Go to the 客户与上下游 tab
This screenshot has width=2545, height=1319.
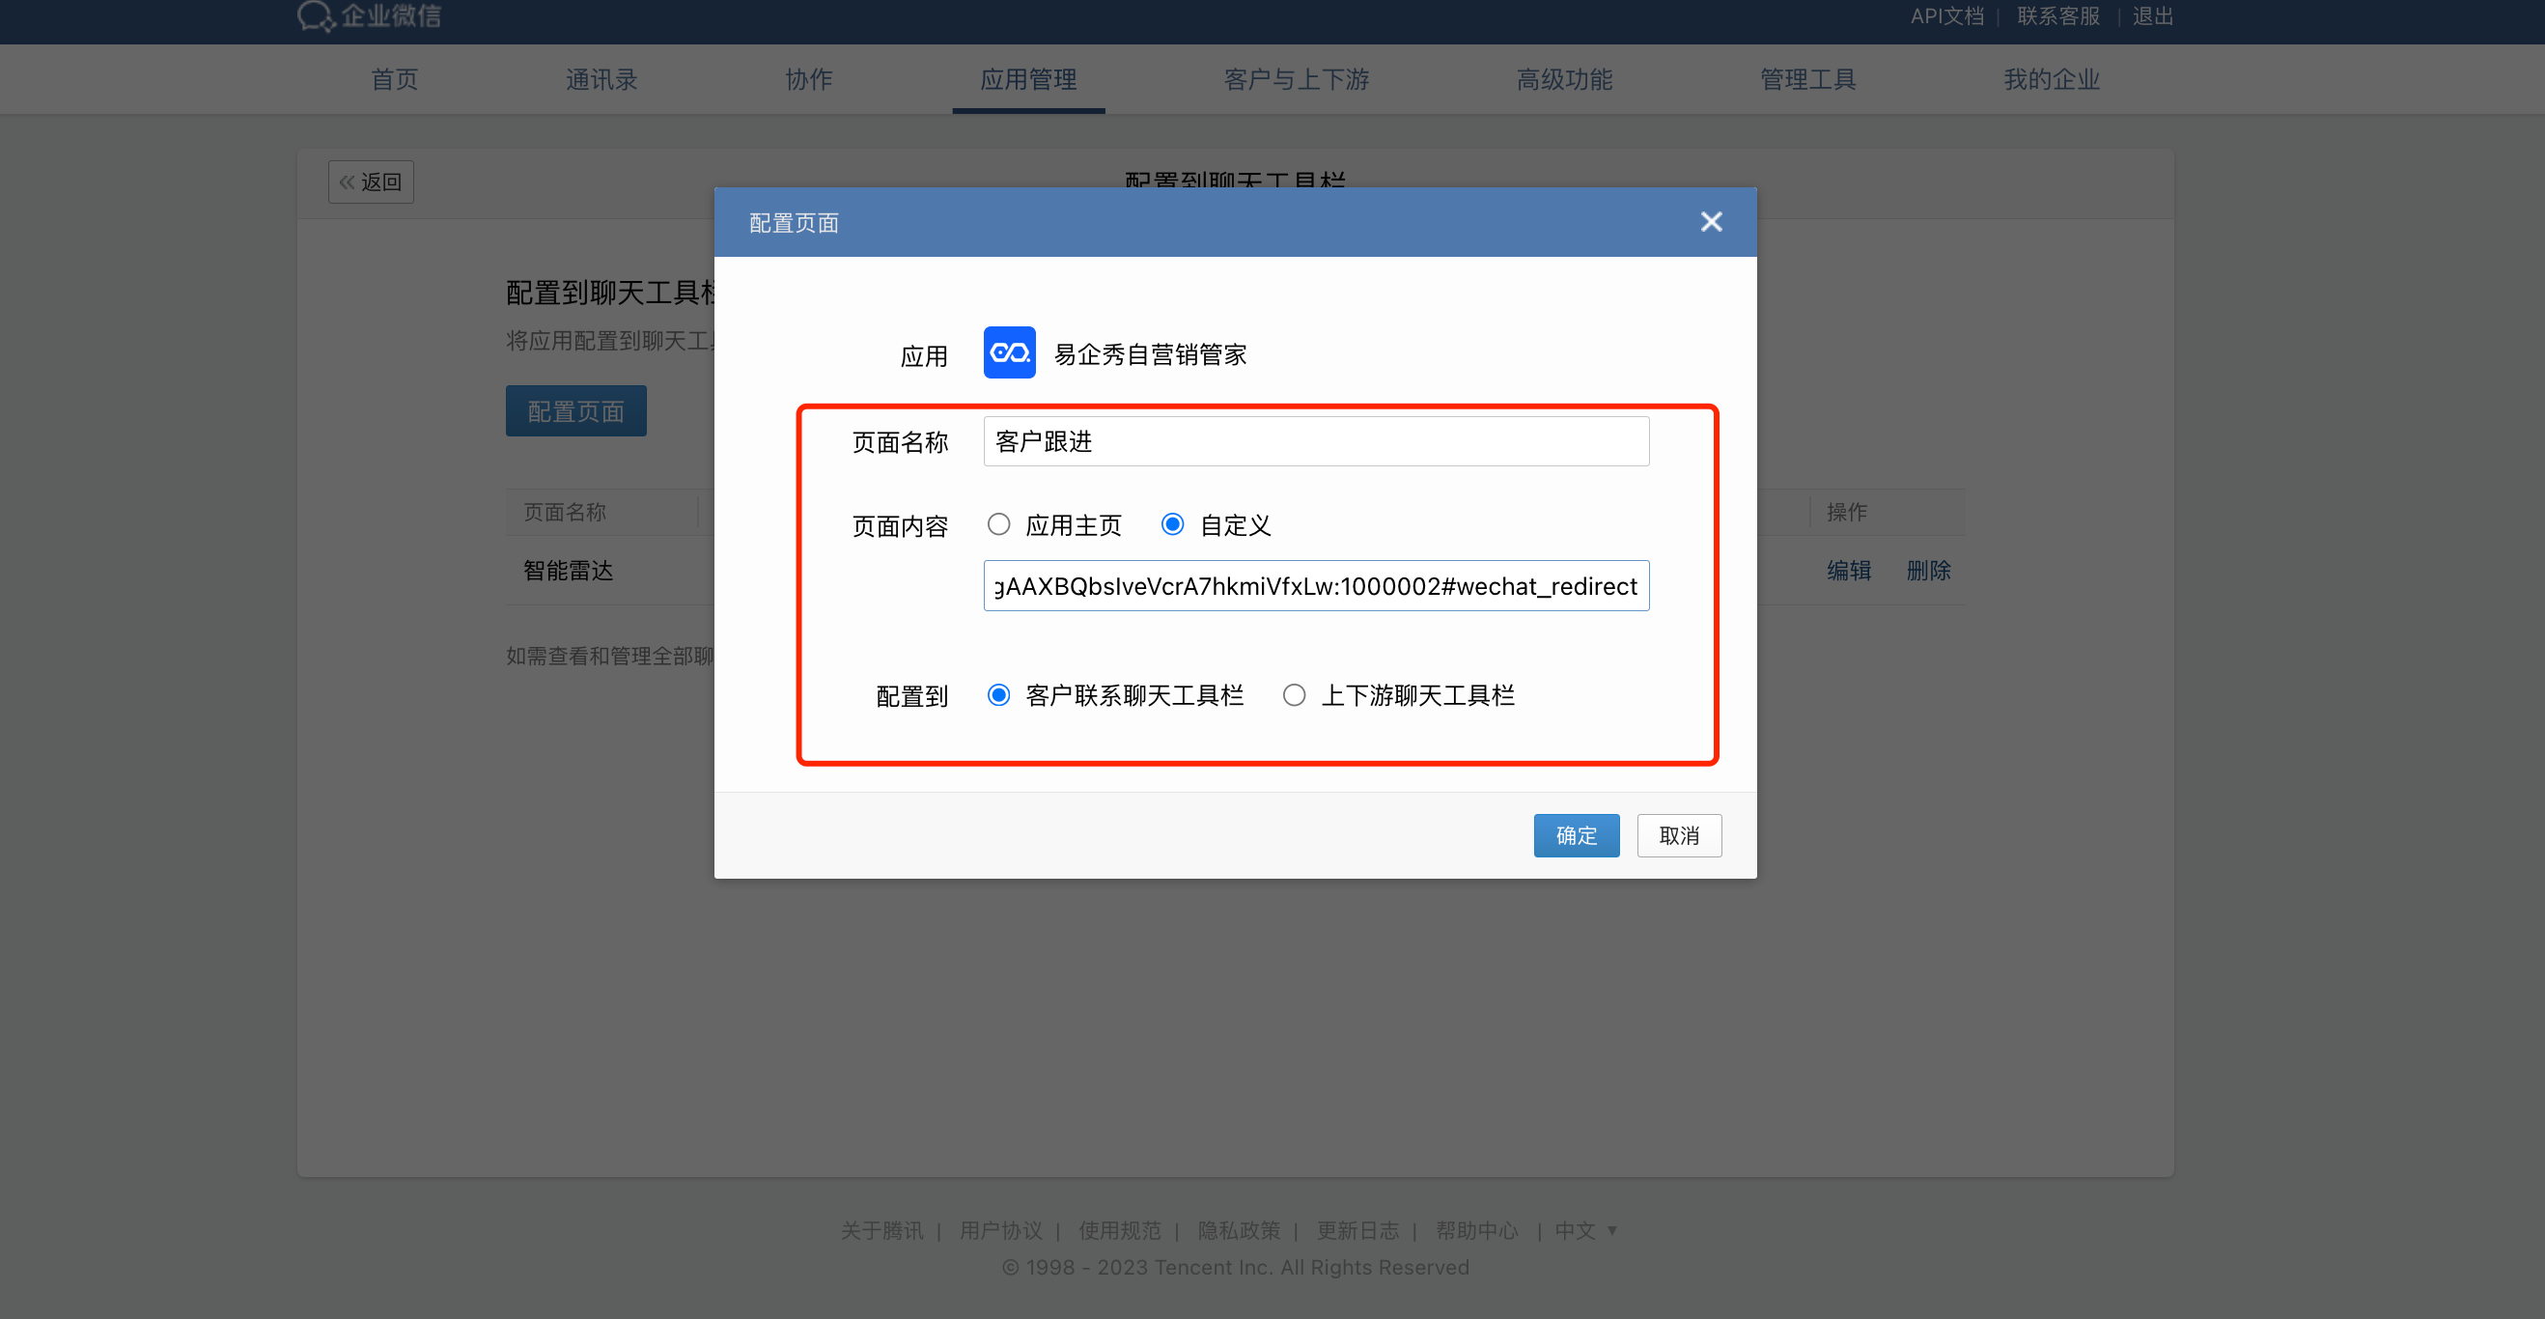tap(1296, 79)
